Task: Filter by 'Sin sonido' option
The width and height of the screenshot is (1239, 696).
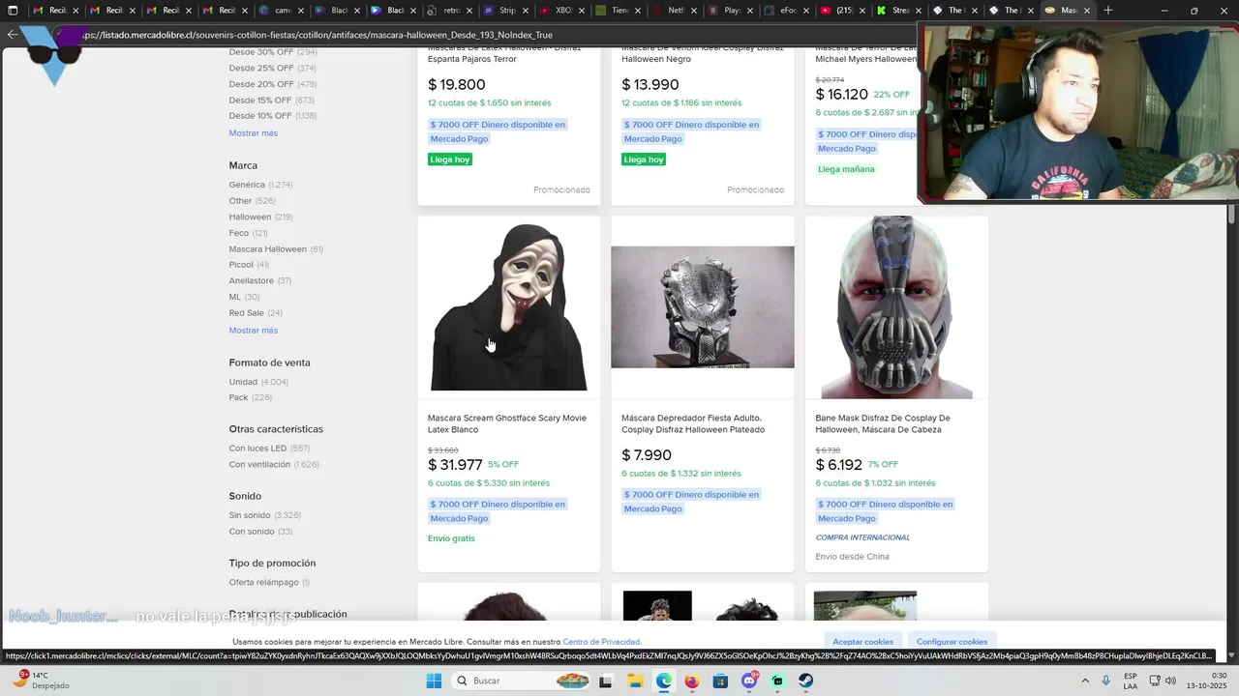Action: (265, 515)
